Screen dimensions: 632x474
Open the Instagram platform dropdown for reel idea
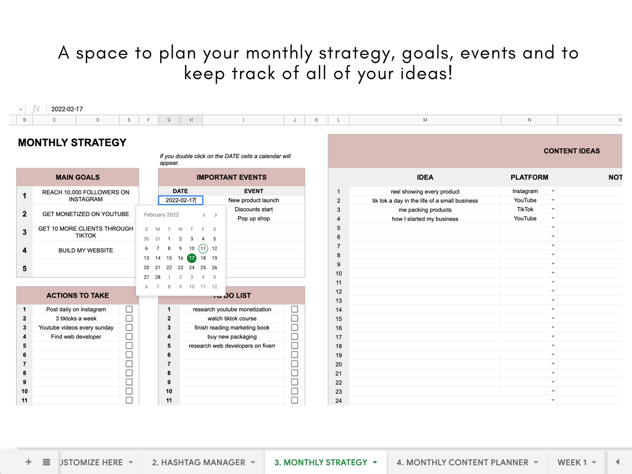553,191
